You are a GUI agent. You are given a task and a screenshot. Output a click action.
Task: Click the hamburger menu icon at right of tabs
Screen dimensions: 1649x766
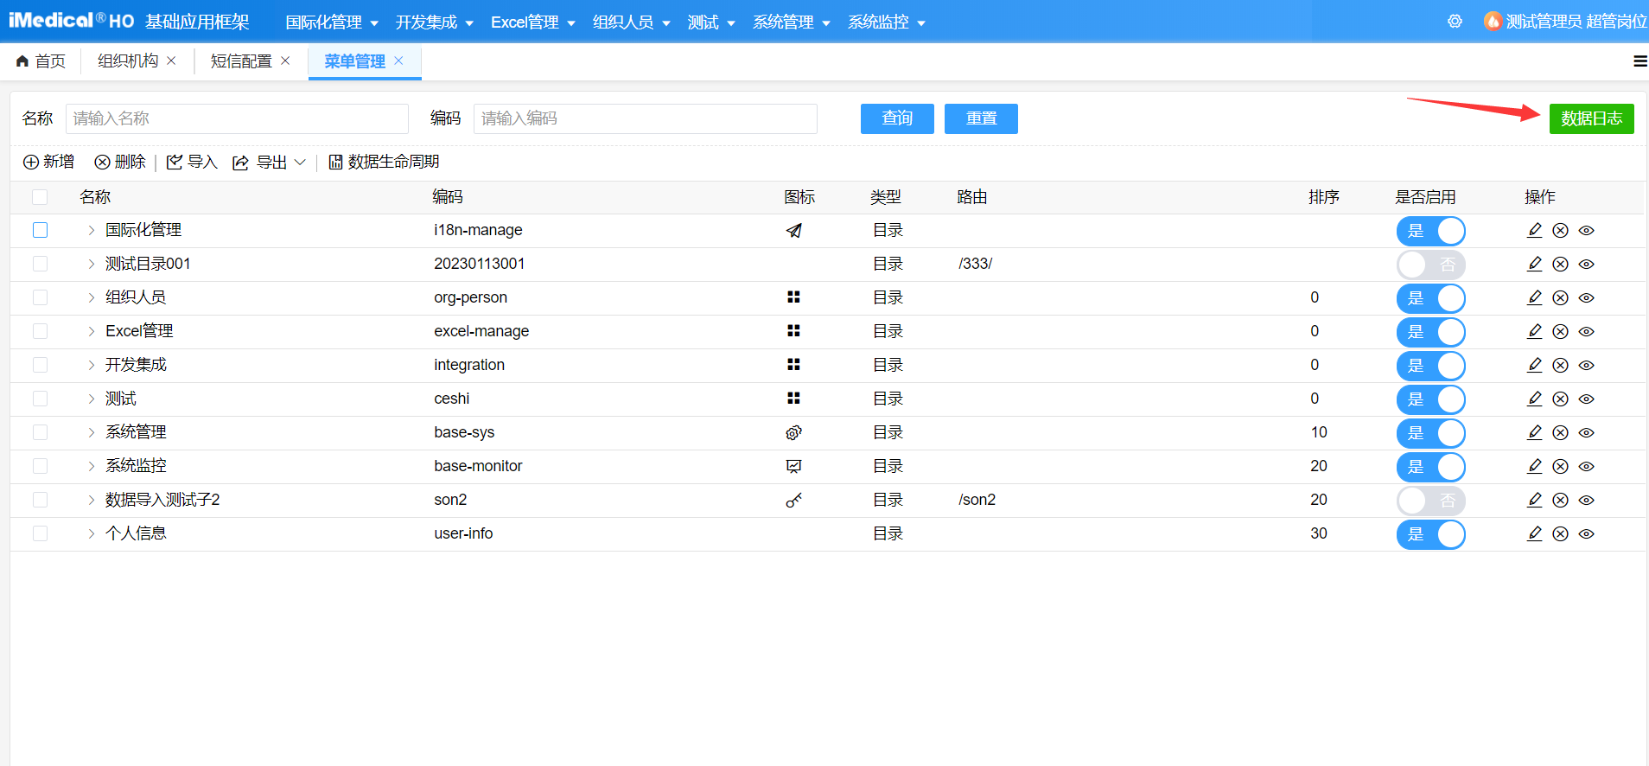(x=1639, y=61)
